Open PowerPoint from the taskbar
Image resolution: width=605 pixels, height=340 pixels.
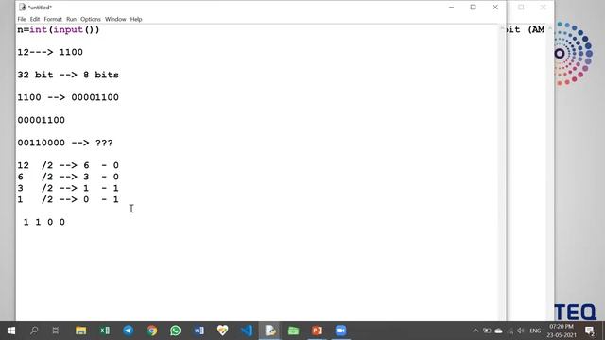point(318,331)
